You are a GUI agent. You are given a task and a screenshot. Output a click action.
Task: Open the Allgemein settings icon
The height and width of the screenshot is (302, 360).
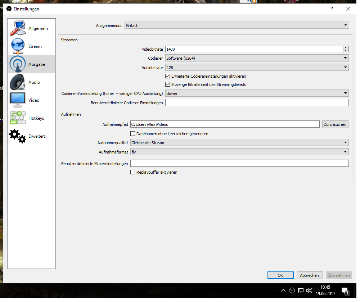(x=18, y=28)
